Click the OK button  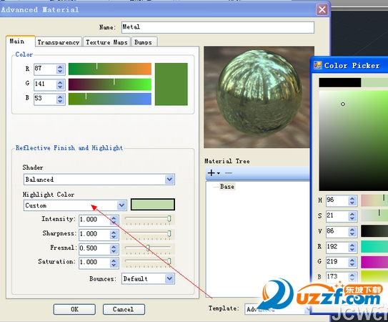pyautogui.click(x=74, y=309)
